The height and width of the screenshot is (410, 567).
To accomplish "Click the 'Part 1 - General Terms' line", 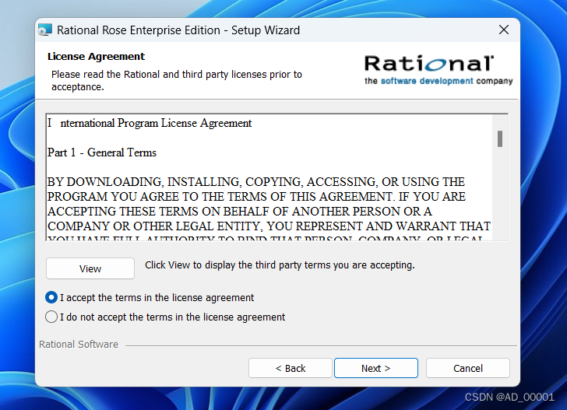I will [102, 152].
